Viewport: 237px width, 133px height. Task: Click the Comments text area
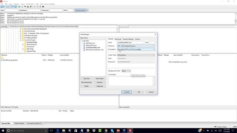131,81
